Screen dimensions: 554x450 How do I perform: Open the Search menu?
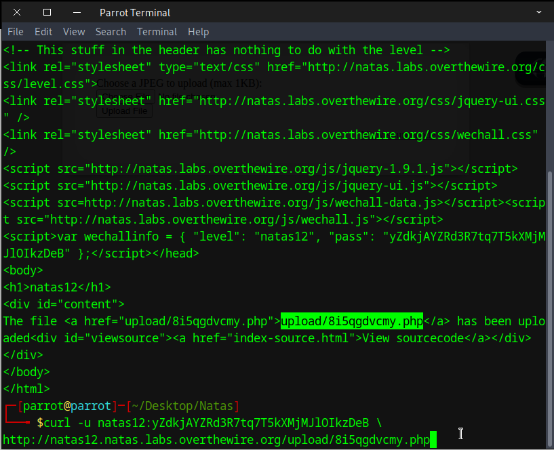point(111,32)
